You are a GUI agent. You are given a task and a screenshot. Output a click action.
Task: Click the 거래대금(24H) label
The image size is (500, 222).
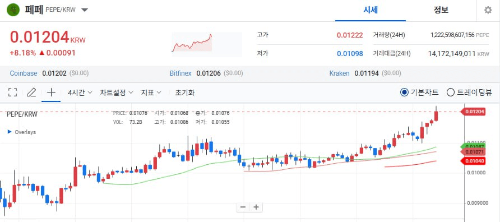[392, 54]
